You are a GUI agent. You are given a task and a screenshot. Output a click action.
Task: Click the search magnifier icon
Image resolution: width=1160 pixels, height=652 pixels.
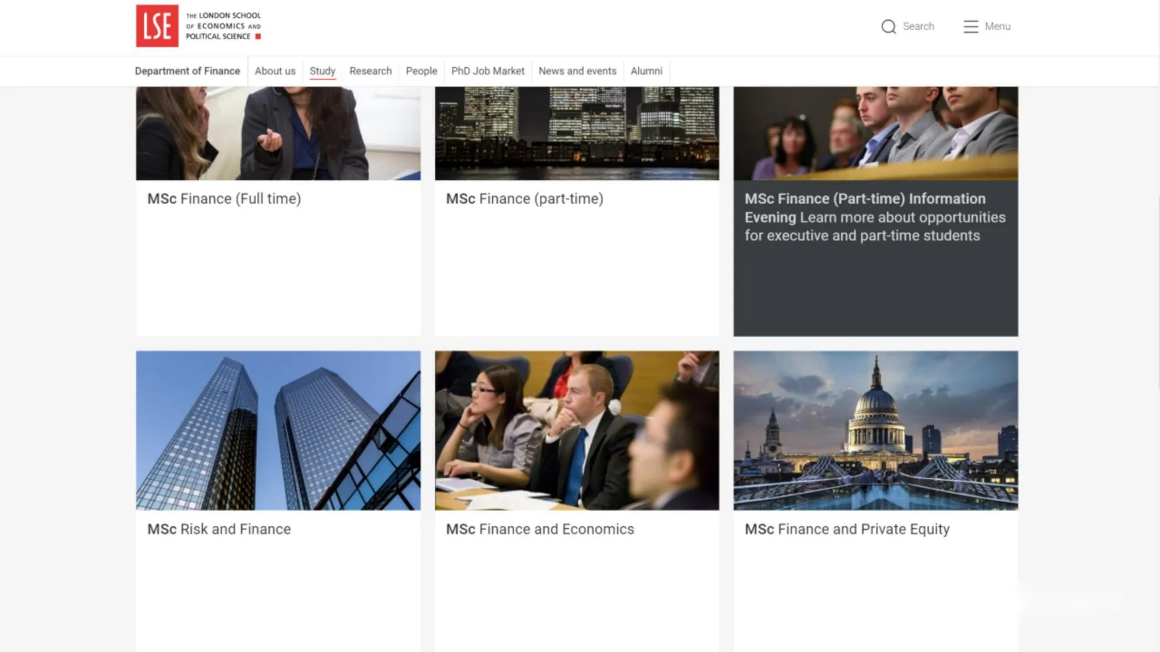(888, 27)
